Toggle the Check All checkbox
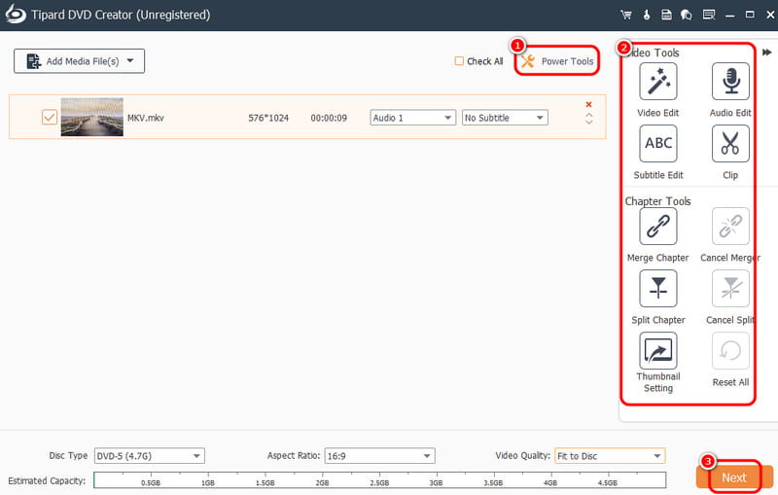The height and width of the screenshot is (495, 778). click(x=459, y=61)
